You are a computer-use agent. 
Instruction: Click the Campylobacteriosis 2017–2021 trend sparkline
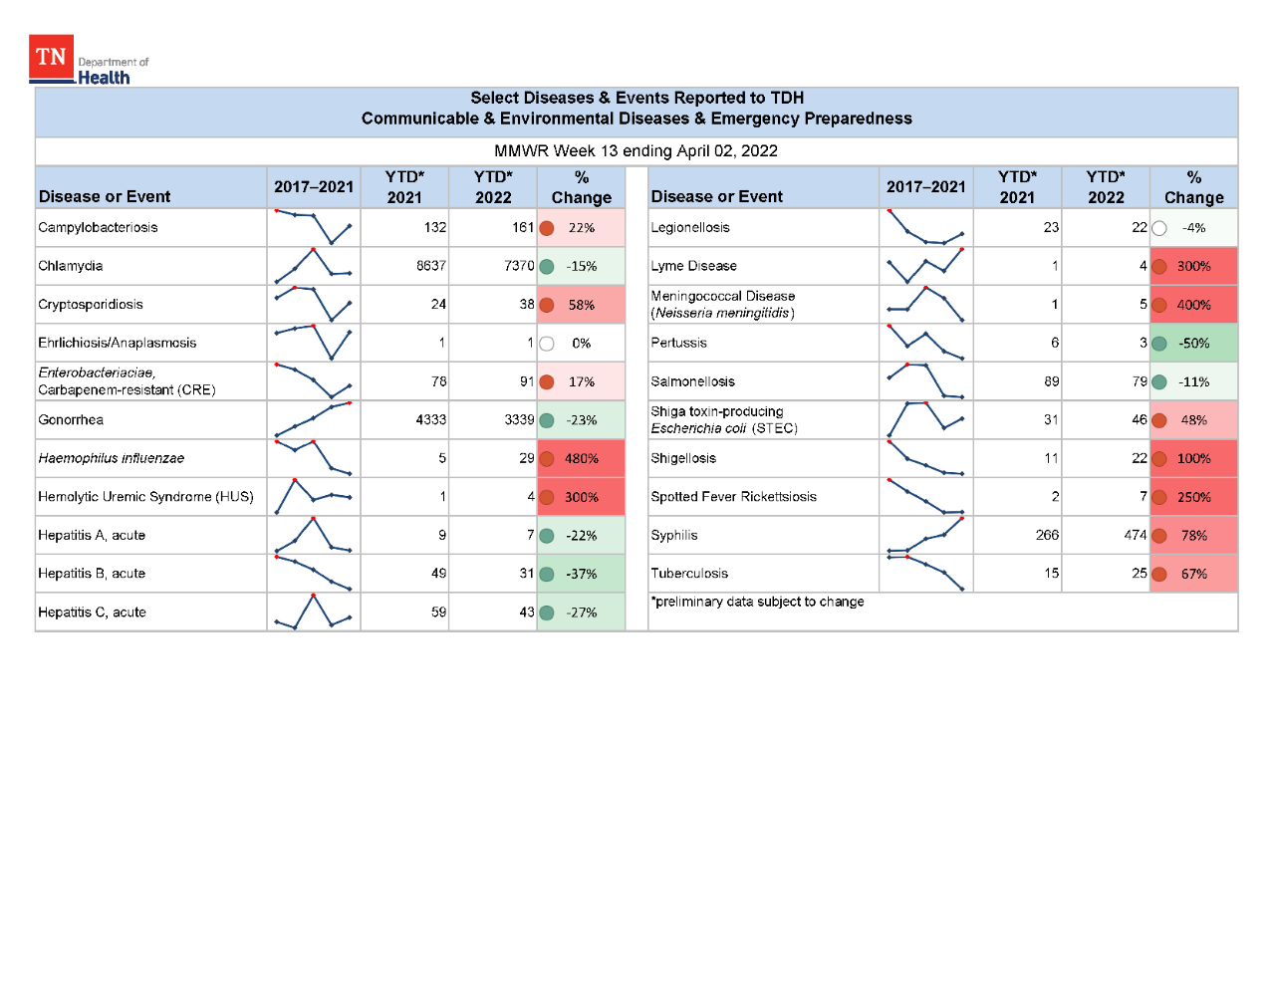pyautogui.click(x=314, y=227)
